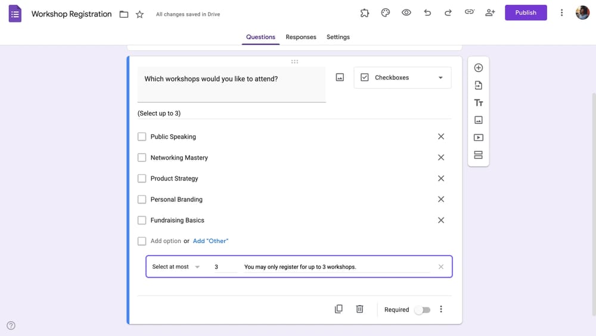Preview the form with the eye icon
The height and width of the screenshot is (336, 596).
pos(406,13)
